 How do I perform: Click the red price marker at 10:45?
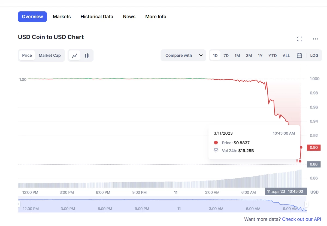point(300,161)
